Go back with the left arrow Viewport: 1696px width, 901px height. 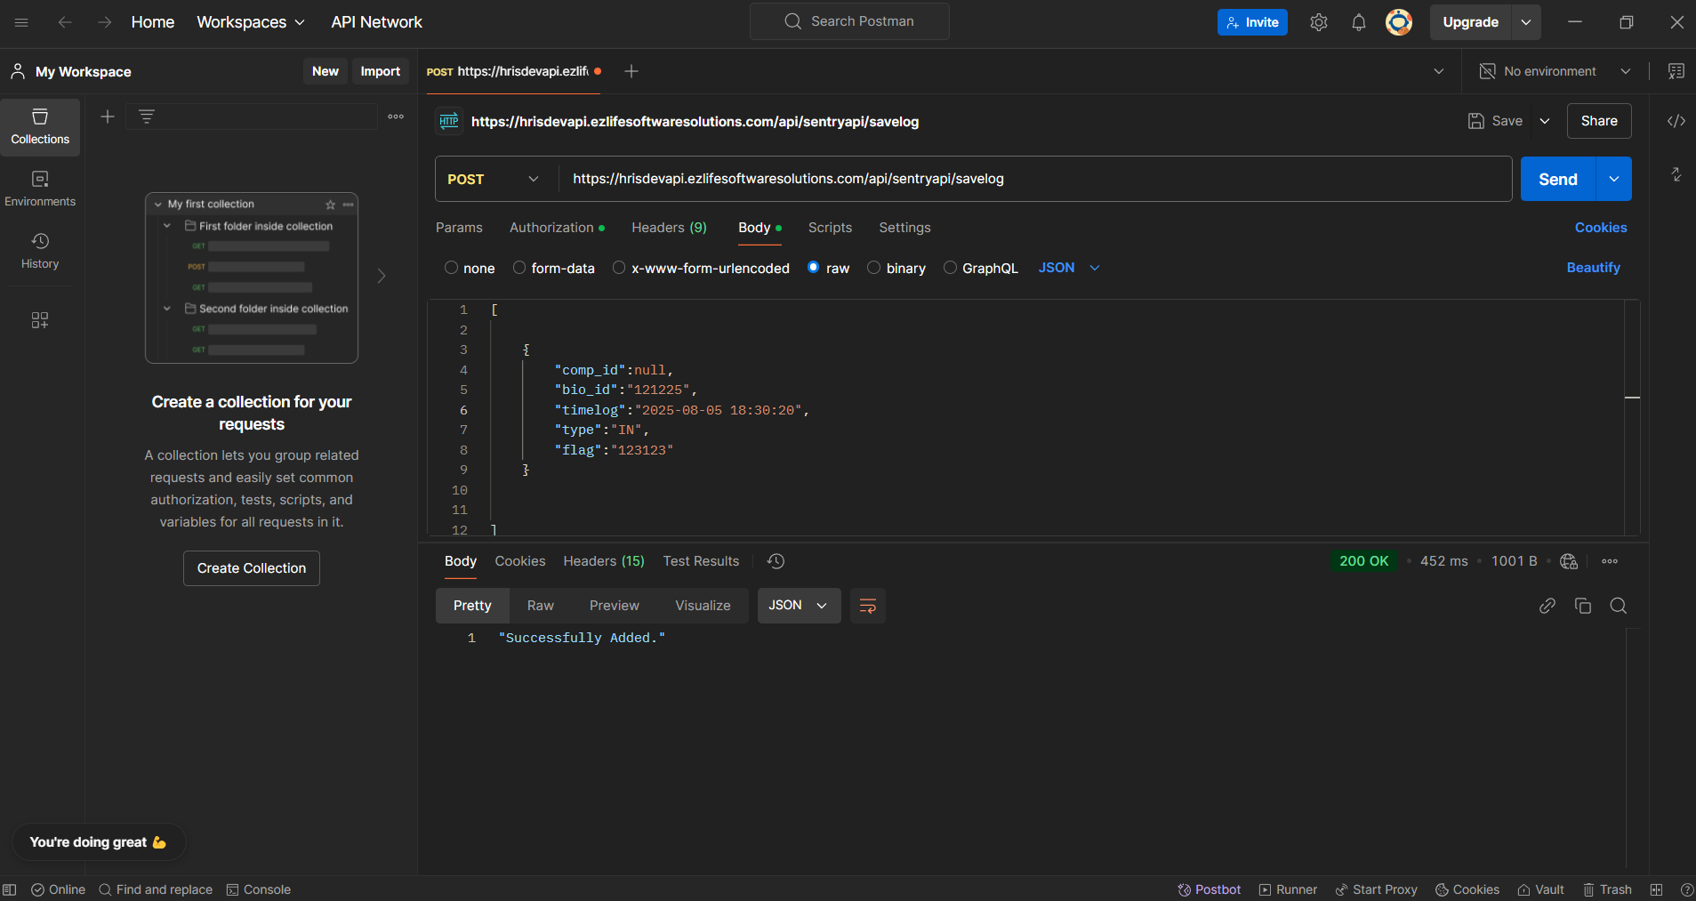click(65, 22)
